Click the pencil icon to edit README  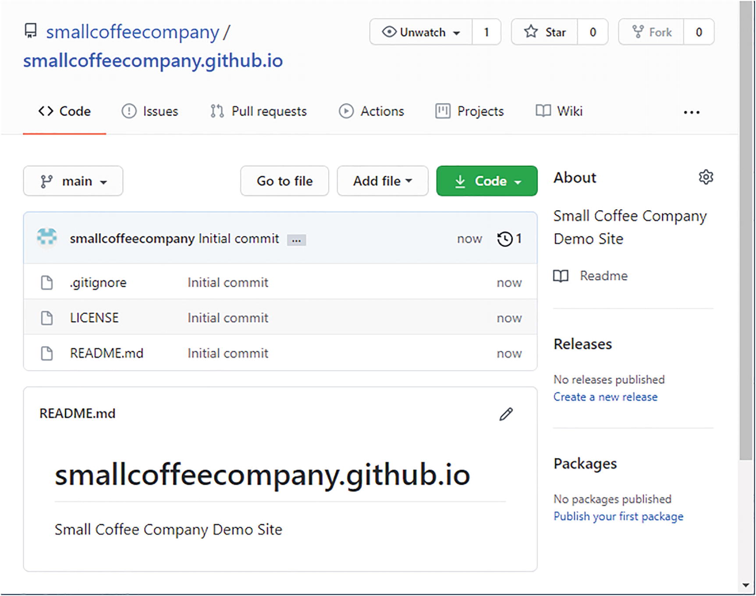[506, 414]
